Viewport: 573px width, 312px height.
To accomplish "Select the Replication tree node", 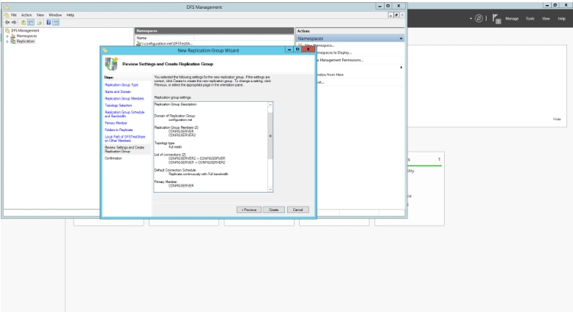I will click(x=26, y=41).
